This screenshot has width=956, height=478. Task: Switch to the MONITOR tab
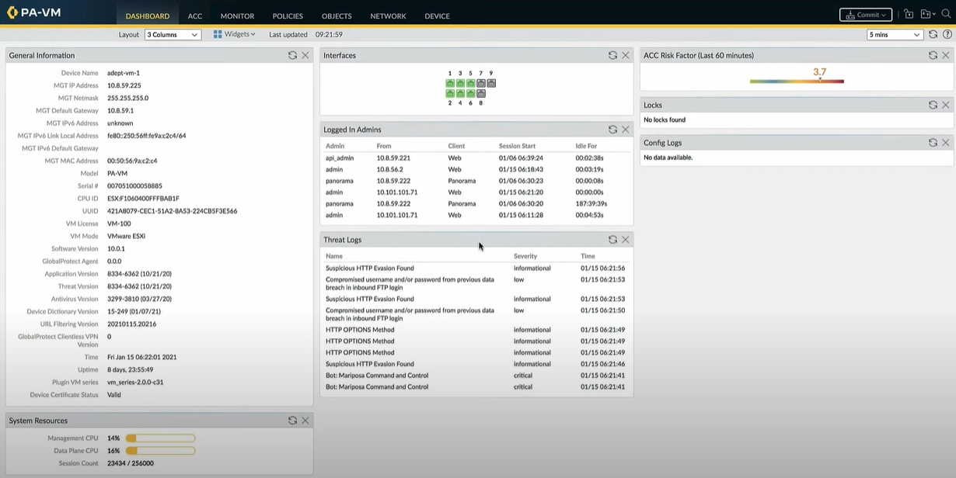[x=236, y=16]
